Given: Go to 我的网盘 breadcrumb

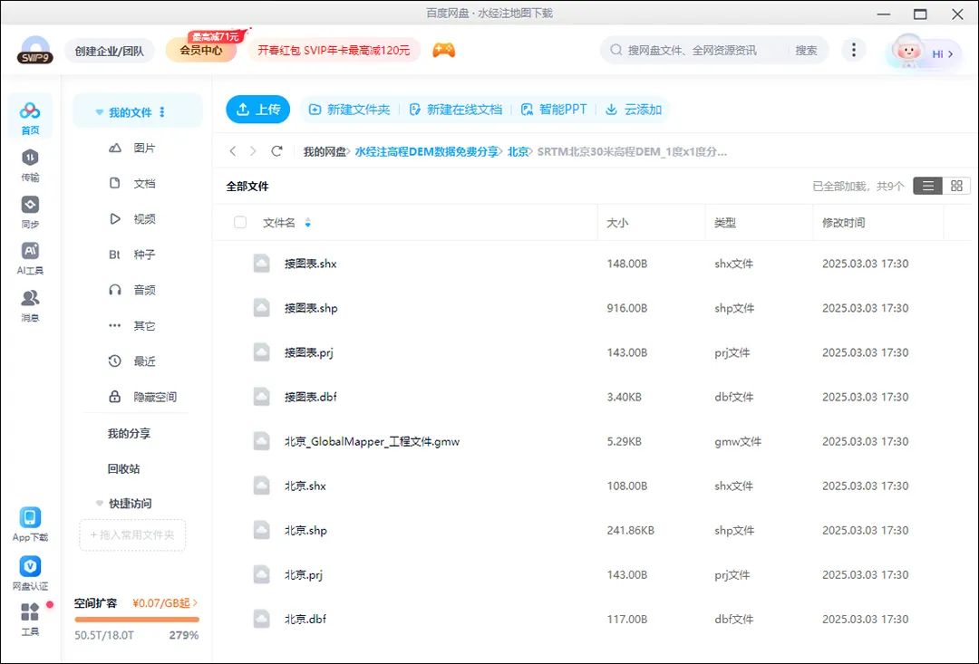Looking at the screenshot, I should click(x=325, y=151).
